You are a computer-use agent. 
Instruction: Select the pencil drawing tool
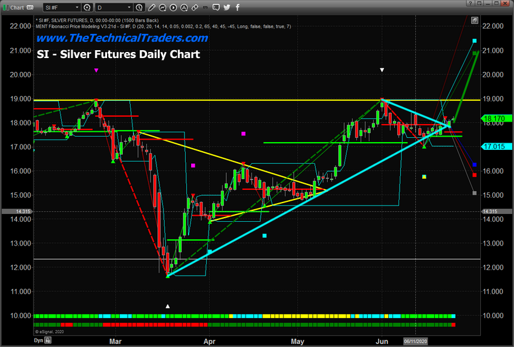coord(151,7)
